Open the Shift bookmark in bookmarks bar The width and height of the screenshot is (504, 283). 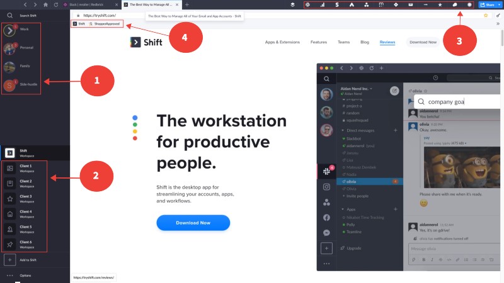coord(79,24)
